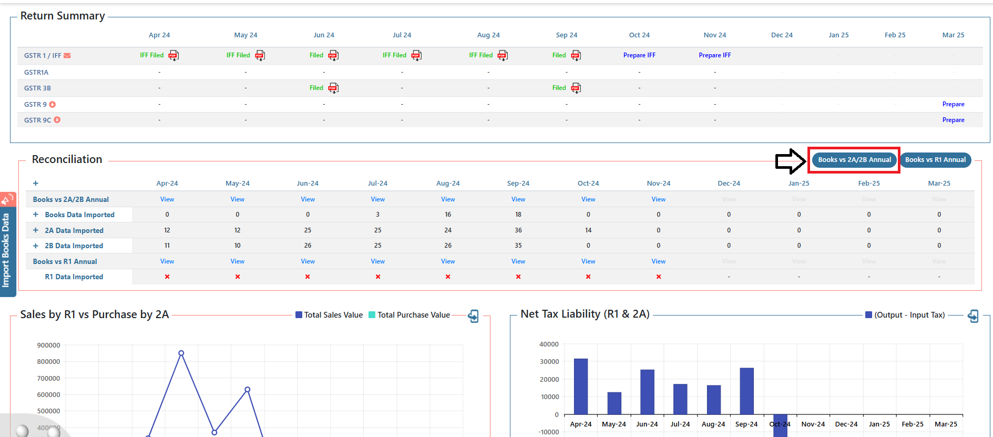Click the Books vs R1 Annual row label
The image size is (993, 437).
coord(65,261)
